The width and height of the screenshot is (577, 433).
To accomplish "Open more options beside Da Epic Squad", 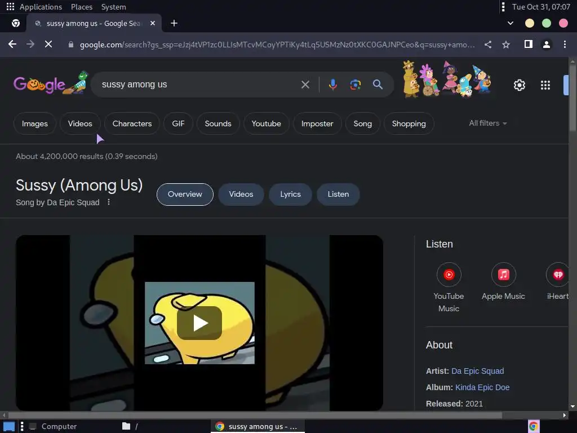I will [109, 202].
